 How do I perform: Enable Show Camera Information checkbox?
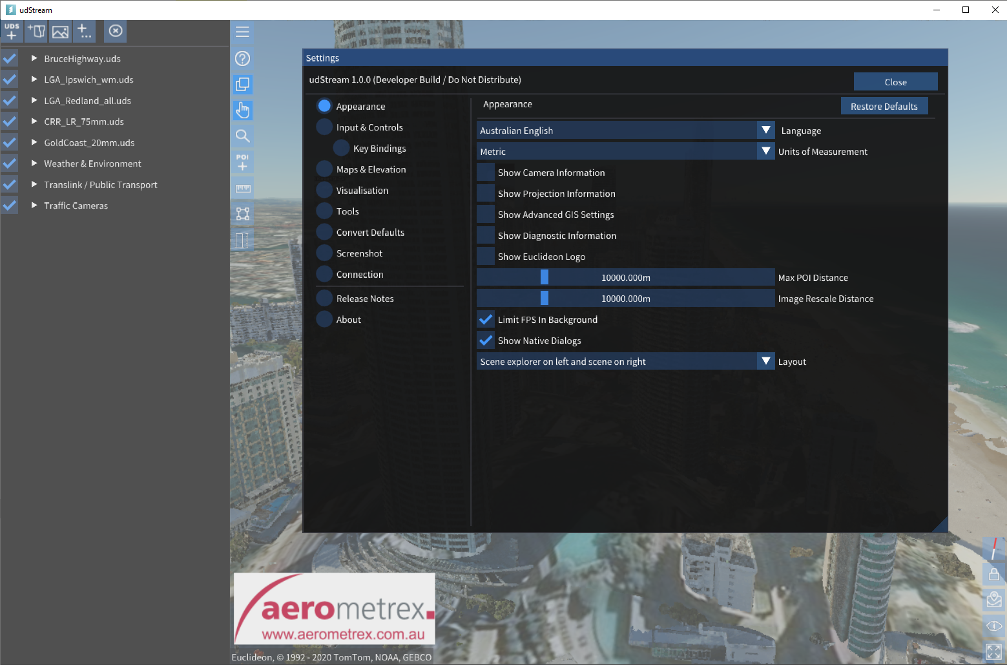point(486,173)
